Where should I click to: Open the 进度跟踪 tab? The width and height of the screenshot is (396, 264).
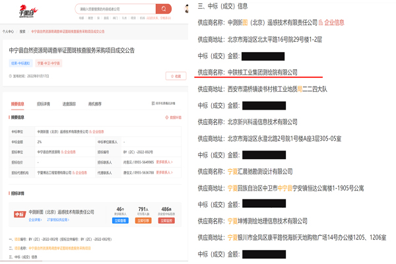pyautogui.click(x=69, y=104)
